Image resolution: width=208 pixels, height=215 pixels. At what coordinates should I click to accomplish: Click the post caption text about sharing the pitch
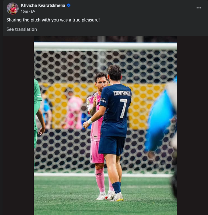[x=53, y=20]
